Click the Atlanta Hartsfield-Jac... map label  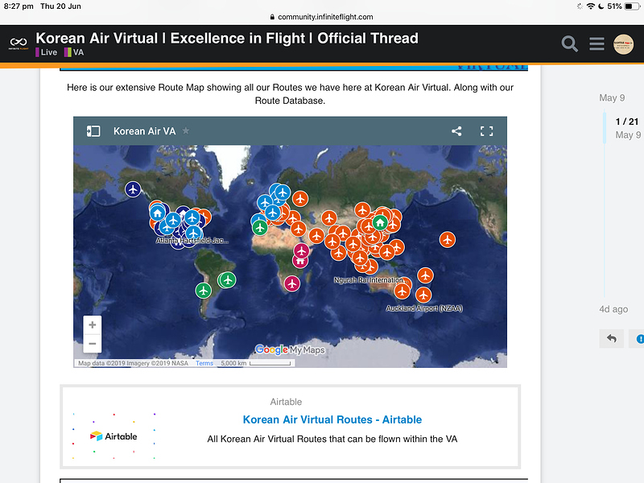(192, 241)
